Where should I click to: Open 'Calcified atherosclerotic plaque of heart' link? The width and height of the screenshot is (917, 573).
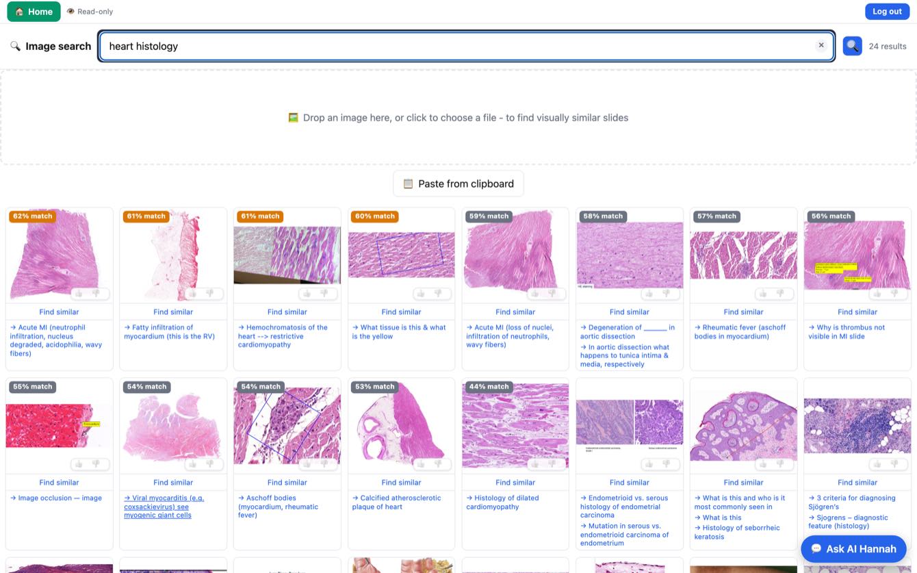coord(397,502)
